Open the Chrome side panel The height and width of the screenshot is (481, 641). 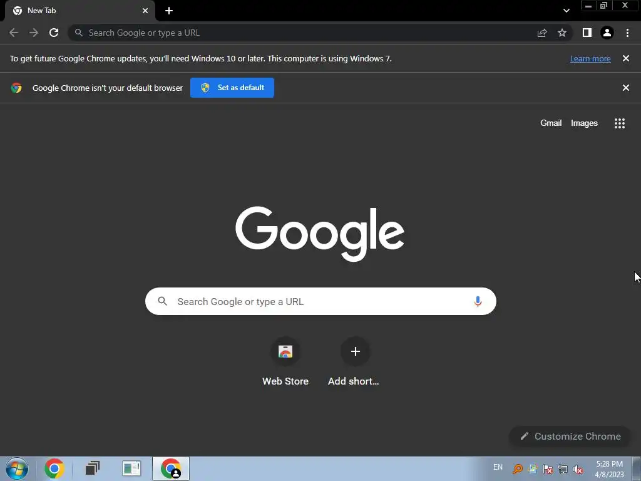[x=587, y=33]
